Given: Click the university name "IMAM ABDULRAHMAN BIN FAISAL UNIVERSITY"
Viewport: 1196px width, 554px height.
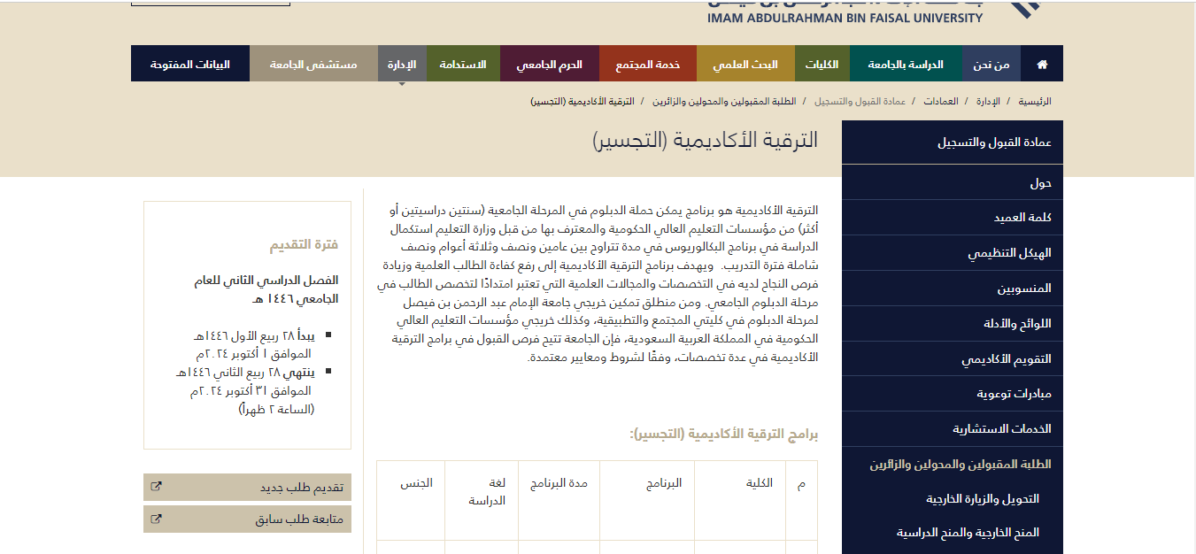Looking at the screenshot, I should click(845, 18).
